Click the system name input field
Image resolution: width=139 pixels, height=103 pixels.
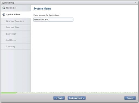53,20
